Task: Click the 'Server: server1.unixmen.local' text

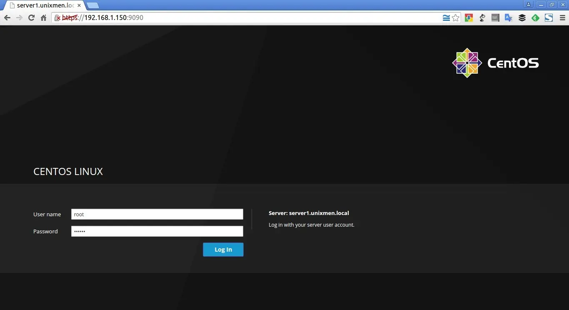Action: click(x=309, y=213)
